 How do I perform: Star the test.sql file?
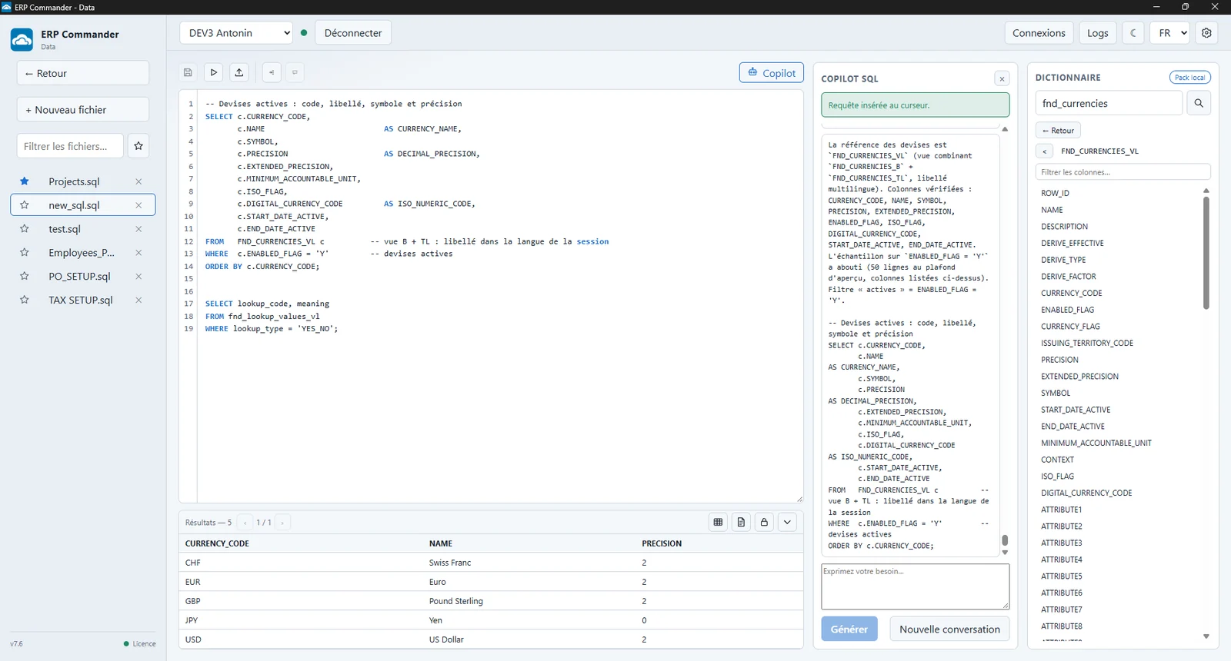25,229
